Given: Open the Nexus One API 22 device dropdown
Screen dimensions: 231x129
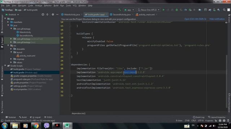Looking at the screenshot, I should (x=148, y=10).
